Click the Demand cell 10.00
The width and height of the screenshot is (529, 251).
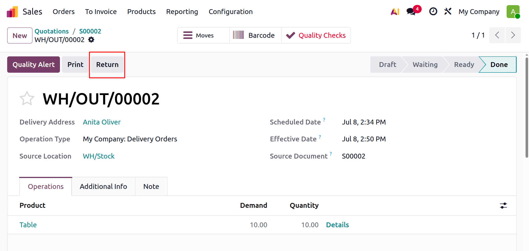point(258,225)
